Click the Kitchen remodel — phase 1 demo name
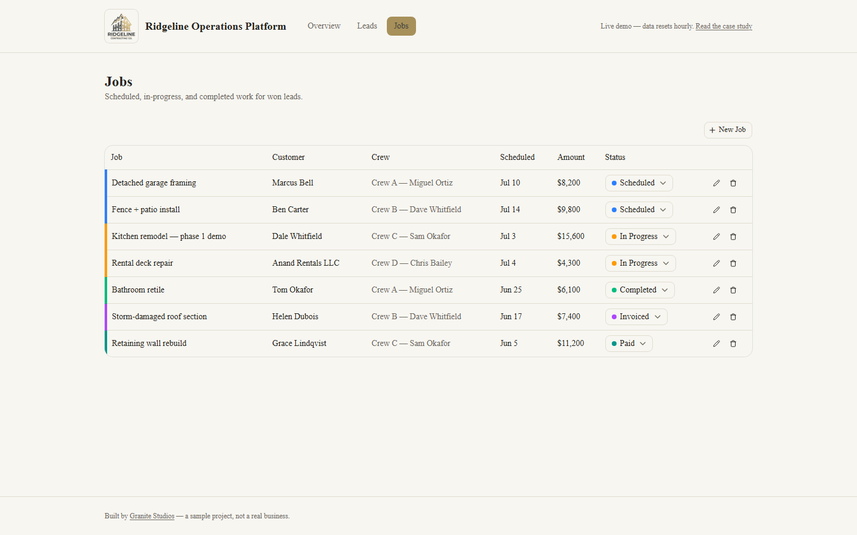This screenshot has height=535, width=857. (169, 237)
